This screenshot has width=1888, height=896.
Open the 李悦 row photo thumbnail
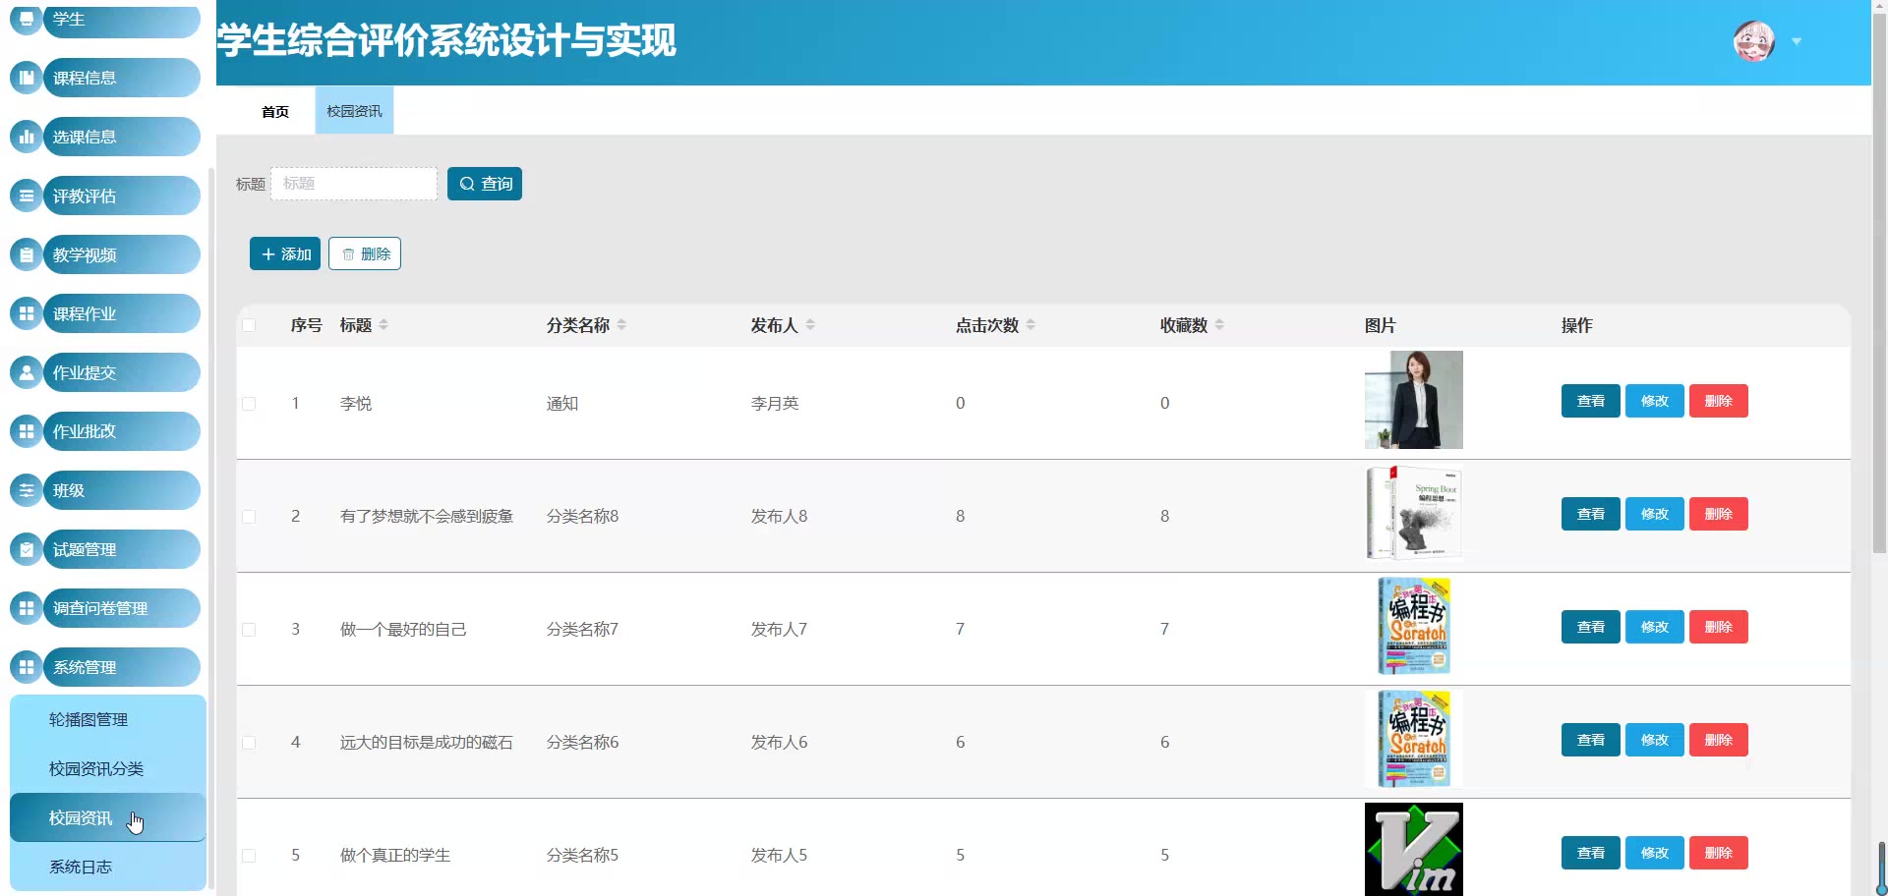tap(1414, 400)
